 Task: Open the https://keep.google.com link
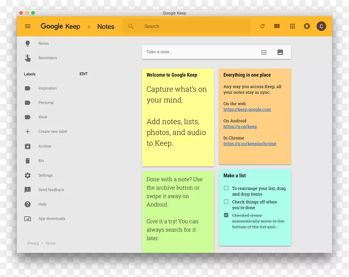tap(247, 109)
